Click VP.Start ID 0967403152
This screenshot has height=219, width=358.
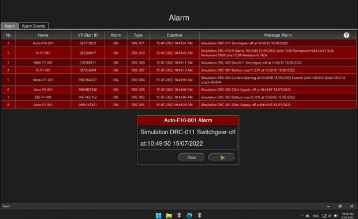click(88, 97)
